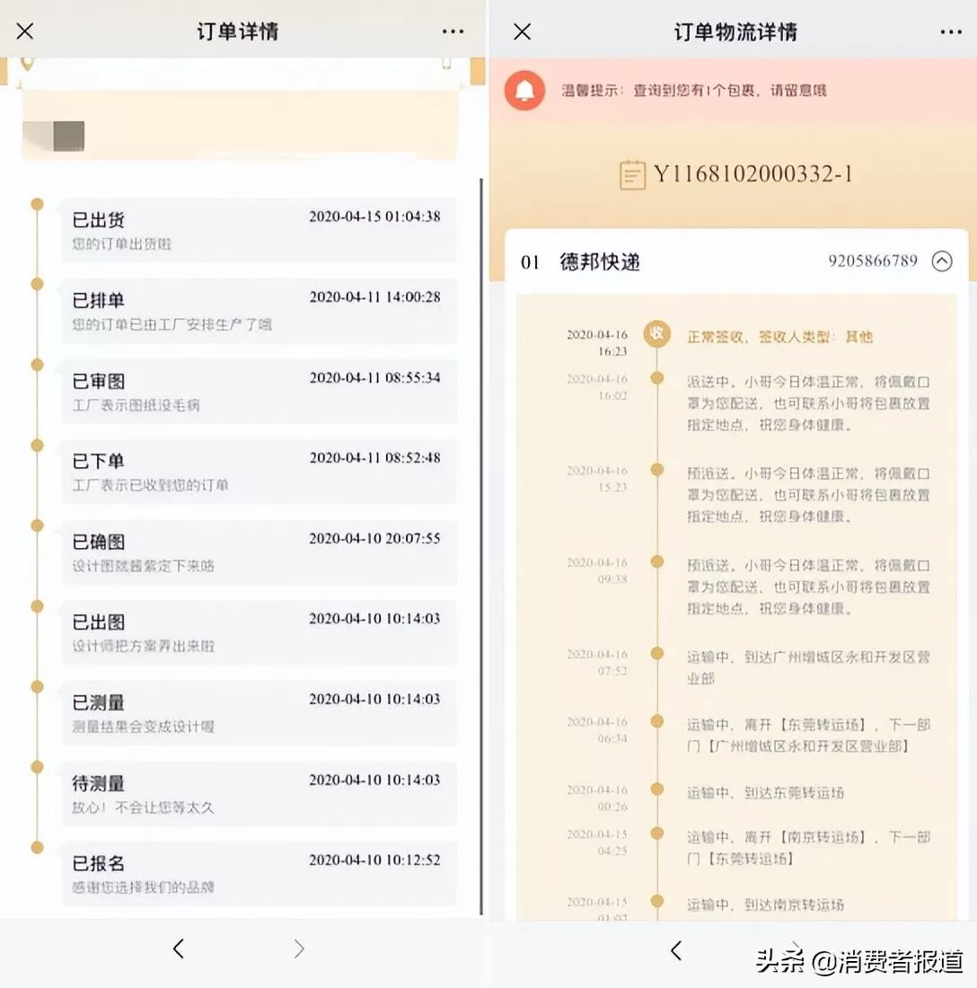Go back using right panel back arrow

click(676, 950)
